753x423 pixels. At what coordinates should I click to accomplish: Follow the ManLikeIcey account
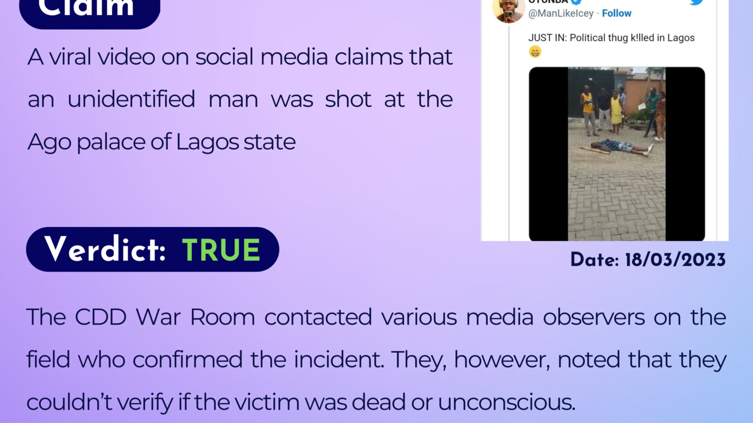tap(617, 13)
